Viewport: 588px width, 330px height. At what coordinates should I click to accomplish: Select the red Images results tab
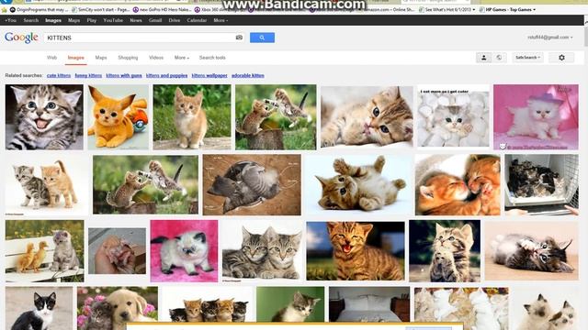click(75, 58)
